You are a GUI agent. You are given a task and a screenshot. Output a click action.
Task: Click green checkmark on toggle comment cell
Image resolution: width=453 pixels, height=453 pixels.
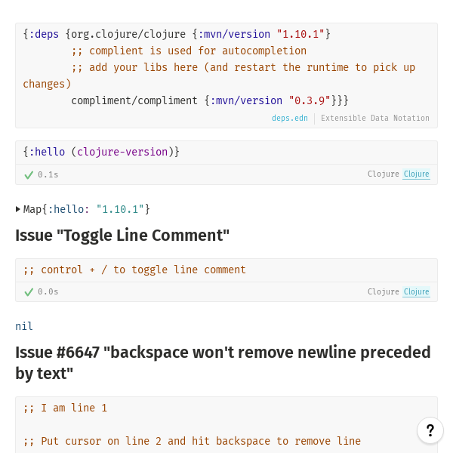[29, 292]
